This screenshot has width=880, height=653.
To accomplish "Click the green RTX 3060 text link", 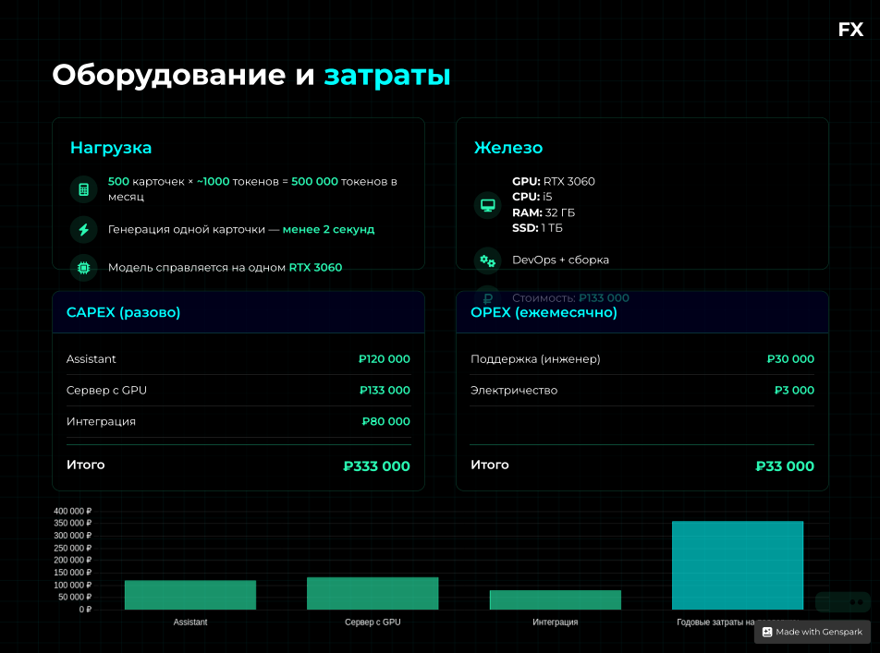I will (316, 267).
